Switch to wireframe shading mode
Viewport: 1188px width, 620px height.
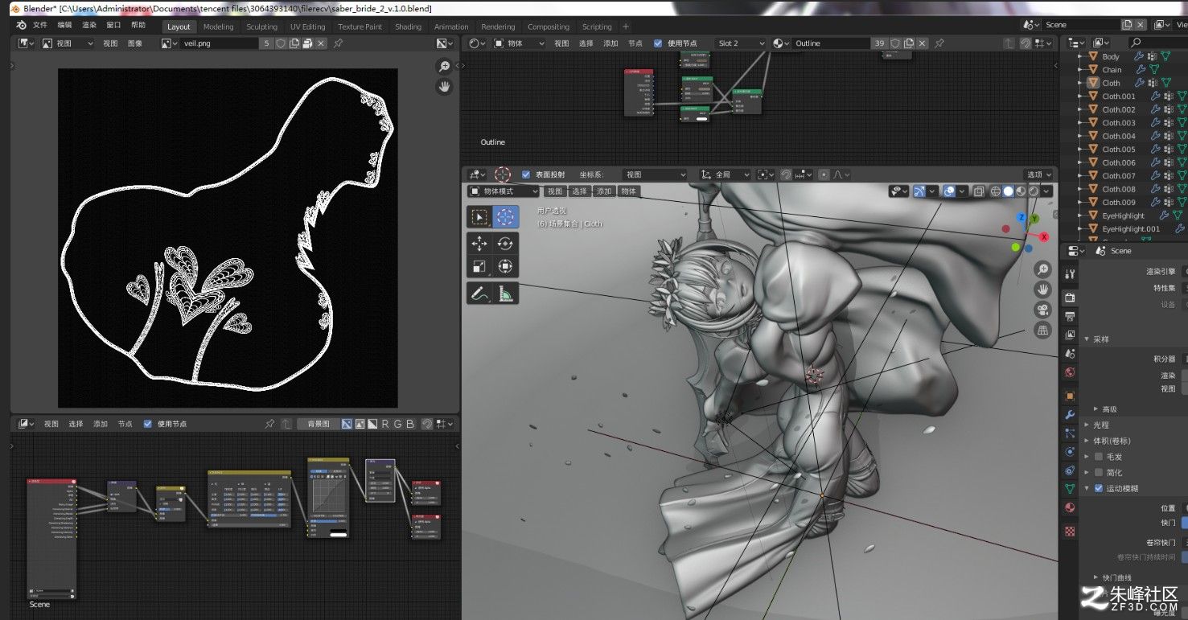[995, 191]
